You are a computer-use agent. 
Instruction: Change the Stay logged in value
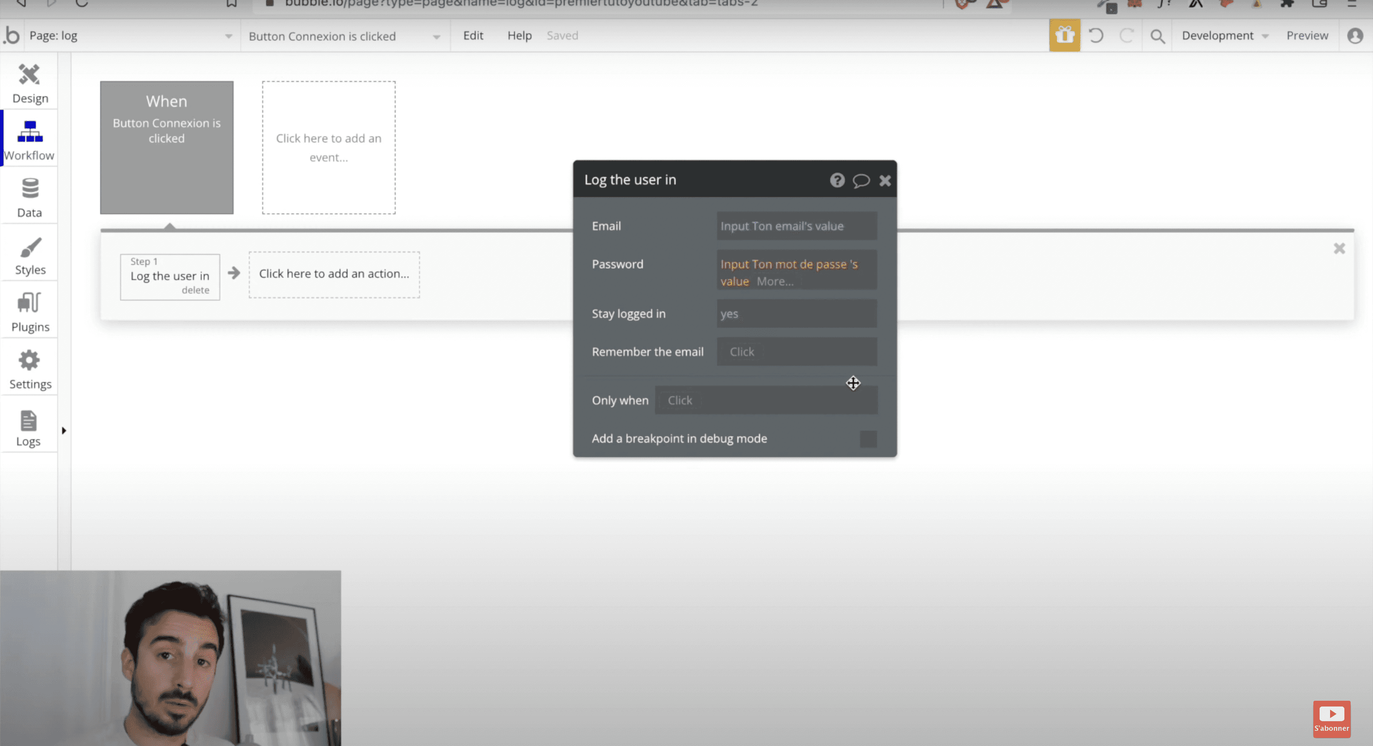796,313
